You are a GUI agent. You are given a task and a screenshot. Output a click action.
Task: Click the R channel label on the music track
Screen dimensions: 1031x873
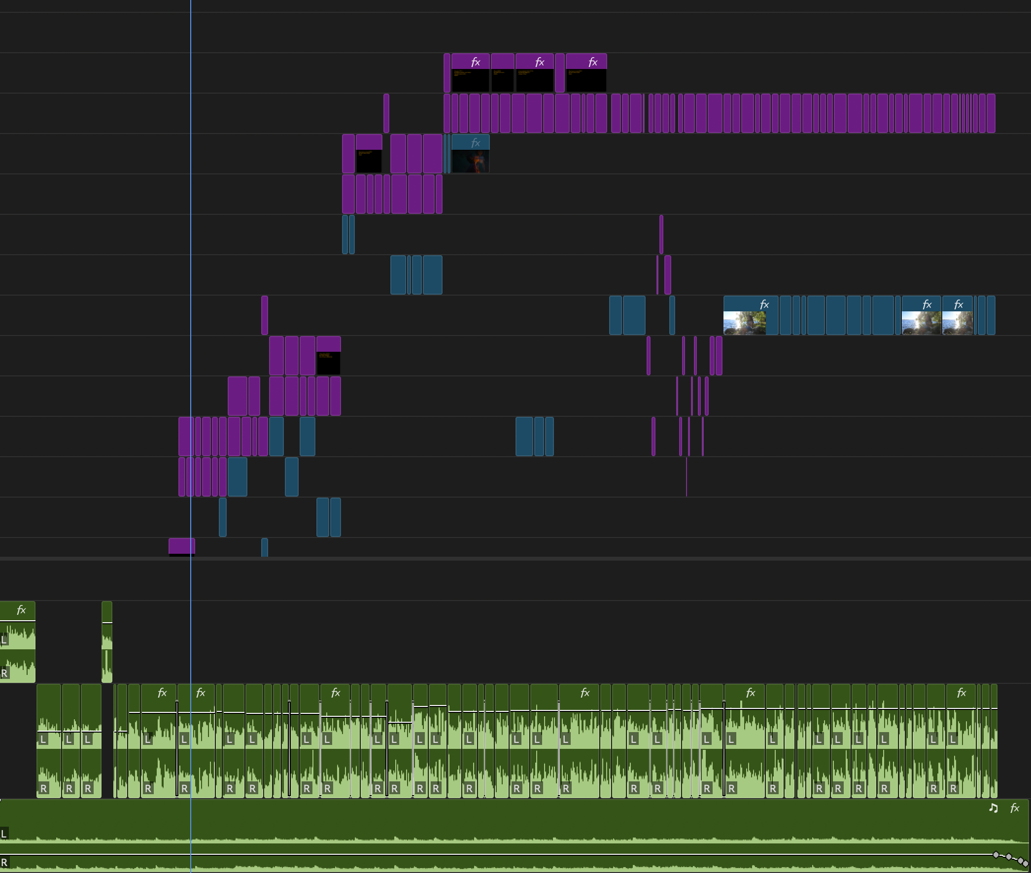4,863
